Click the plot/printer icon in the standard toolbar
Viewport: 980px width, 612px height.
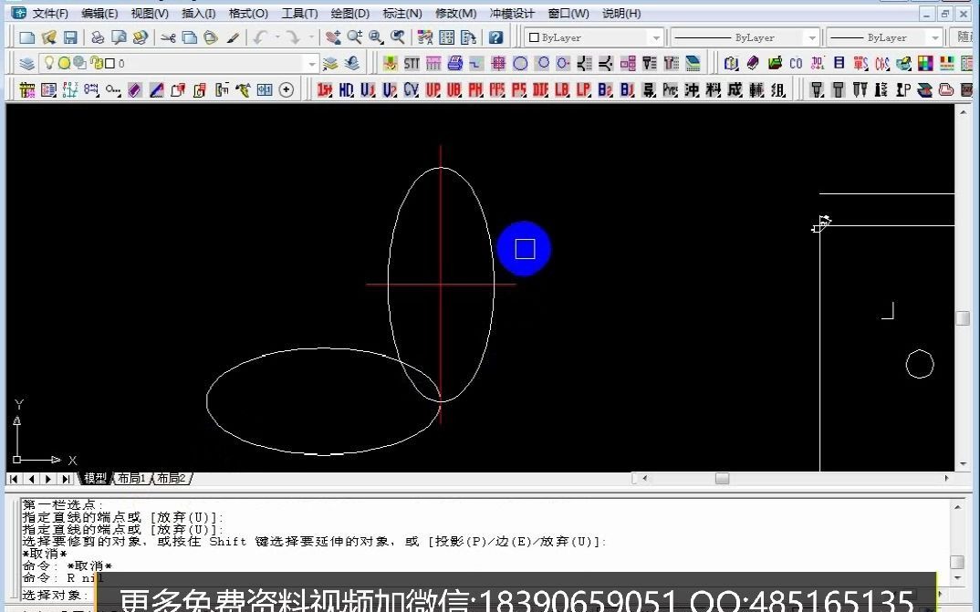click(x=97, y=37)
